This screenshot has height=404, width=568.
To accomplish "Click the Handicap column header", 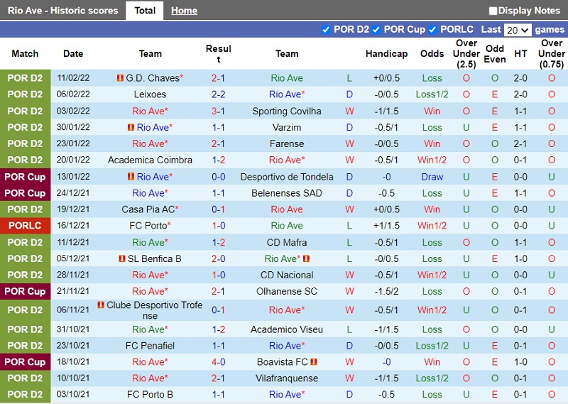I will coord(386,54).
